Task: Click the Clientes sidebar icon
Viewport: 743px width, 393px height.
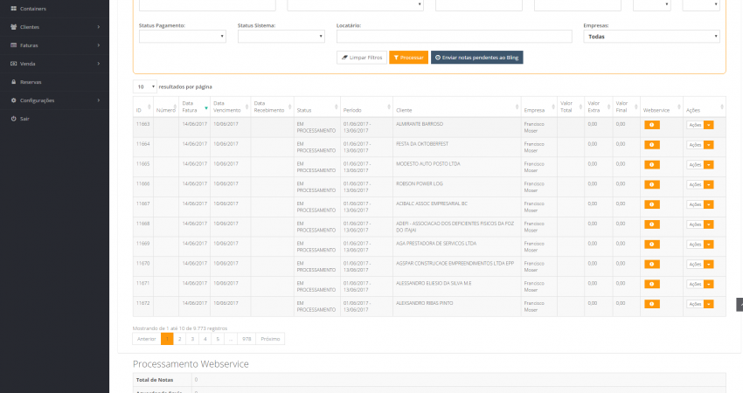Action: pos(13,27)
